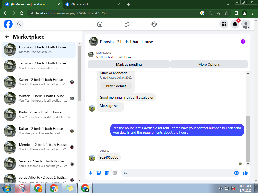The height and width of the screenshot is (193, 258).
Task: Go to the Home feed icon
Action: (100, 24)
